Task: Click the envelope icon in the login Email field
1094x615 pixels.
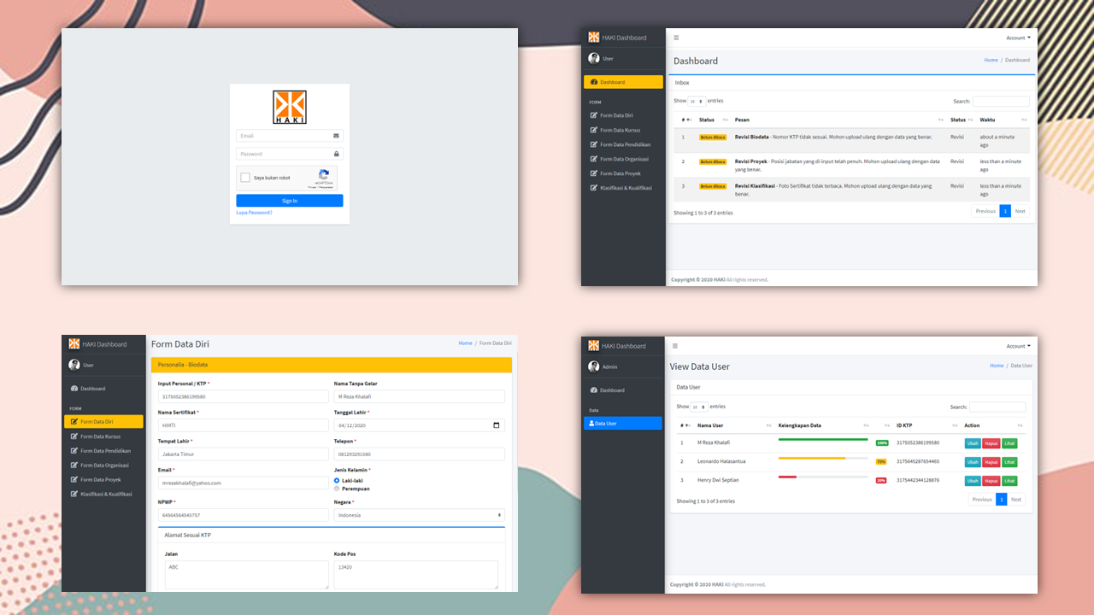Action: click(337, 136)
